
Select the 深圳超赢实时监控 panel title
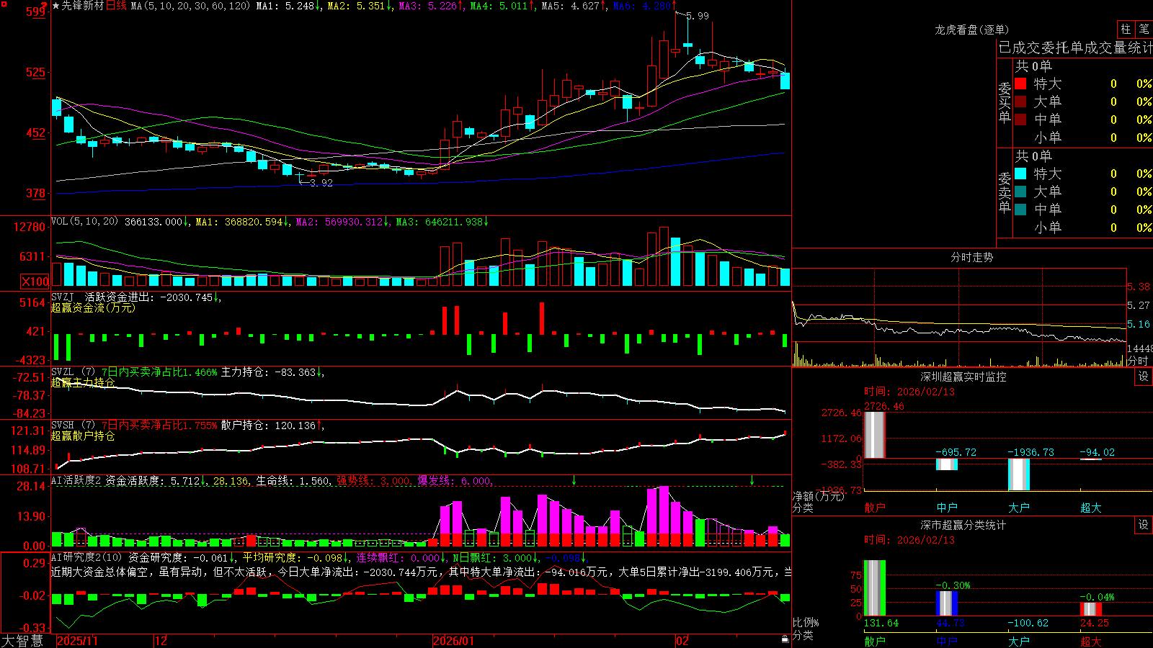963,377
